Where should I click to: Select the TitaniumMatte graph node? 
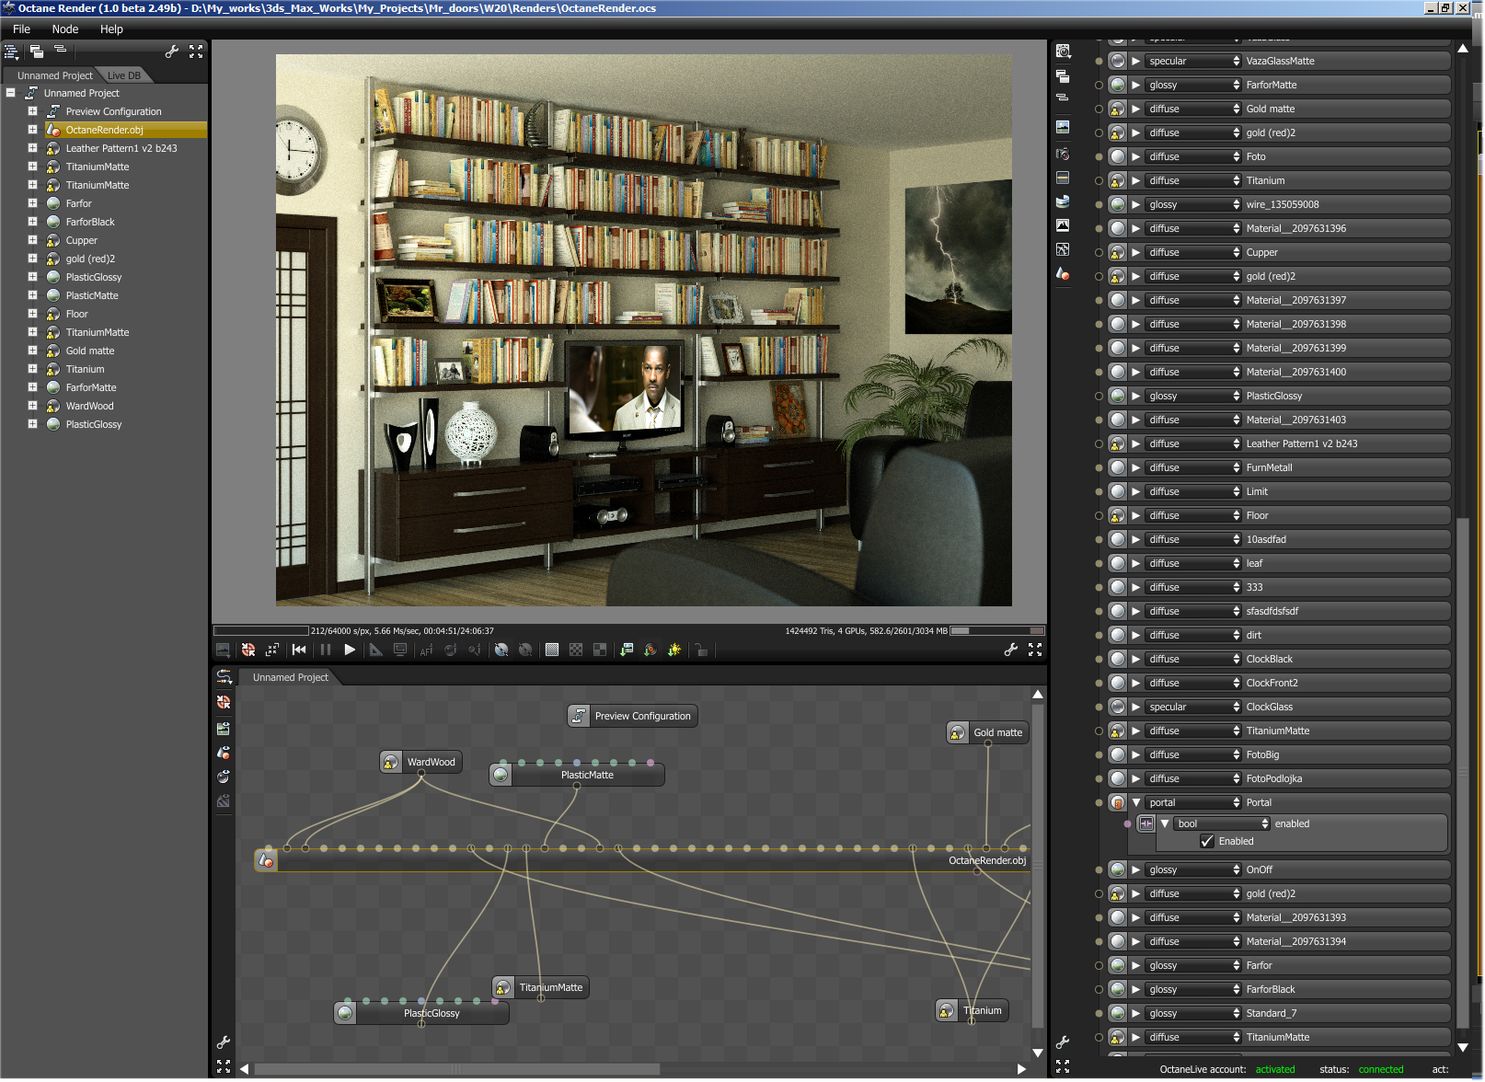tap(541, 987)
